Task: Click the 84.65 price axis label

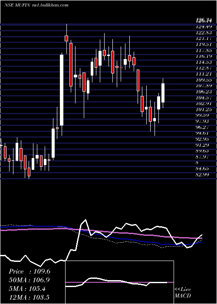Action: [203, 169]
